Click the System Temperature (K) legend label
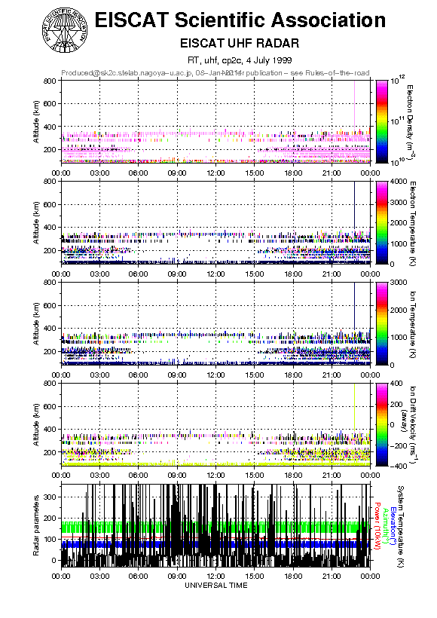 click(x=400, y=526)
